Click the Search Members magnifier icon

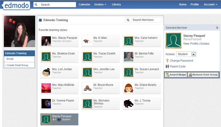(128, 20)
